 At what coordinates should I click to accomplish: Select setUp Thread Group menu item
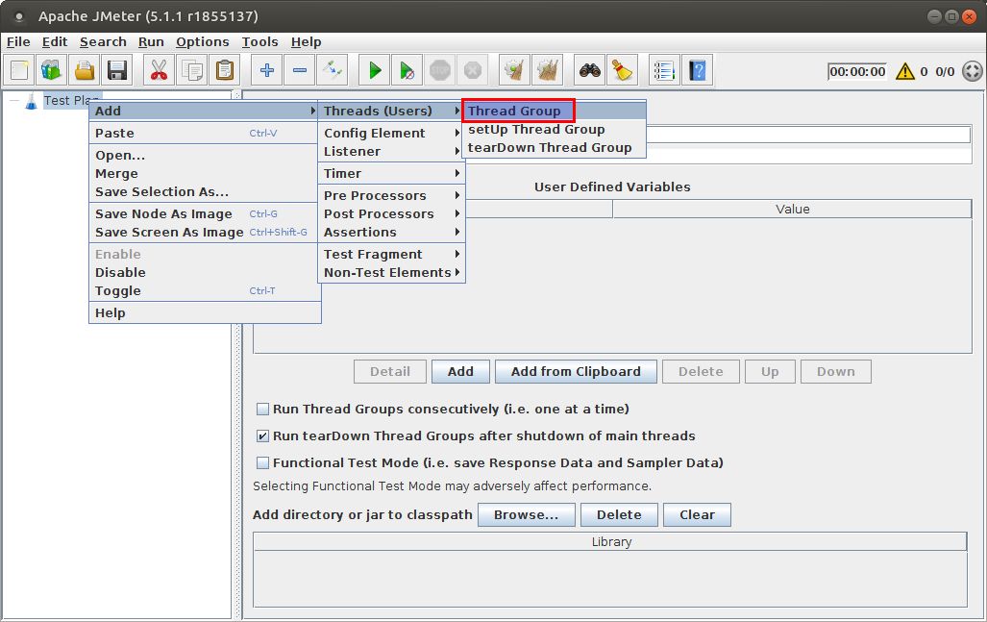554,129
